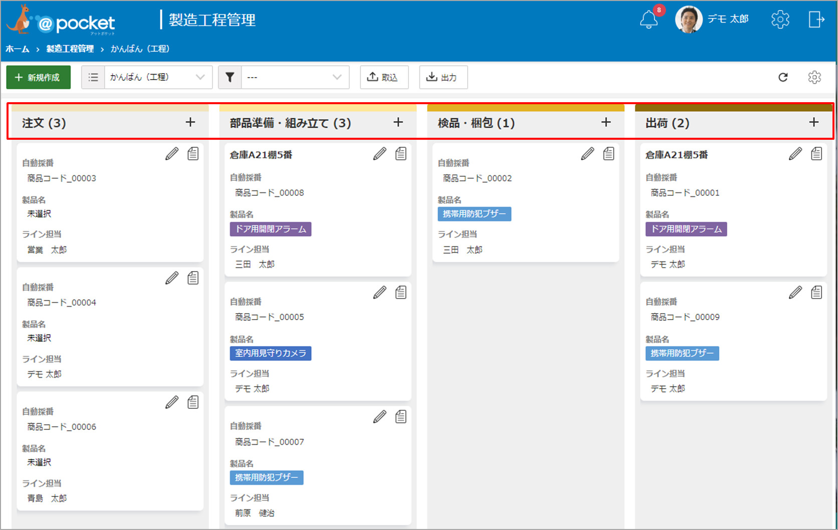Open the filter dropdown showing ---

click(295, 77)
